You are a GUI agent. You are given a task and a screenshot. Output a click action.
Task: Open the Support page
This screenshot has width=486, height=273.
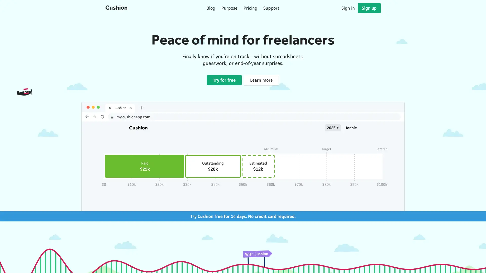tap(271, 8)
